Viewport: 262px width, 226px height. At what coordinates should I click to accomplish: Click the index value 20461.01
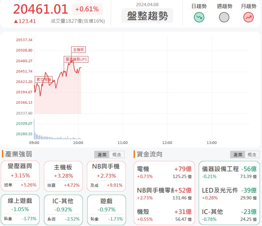(x=41, y=9)
